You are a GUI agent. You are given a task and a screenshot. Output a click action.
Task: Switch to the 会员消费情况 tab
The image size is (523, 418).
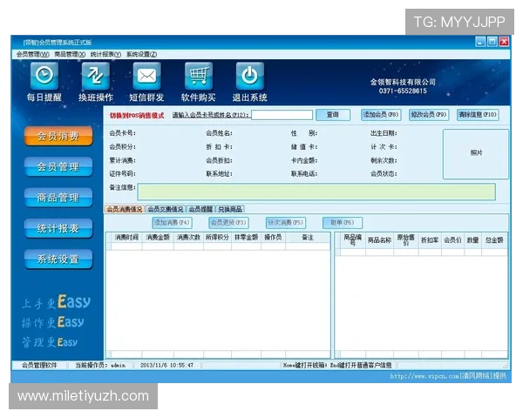pos(125,209)
